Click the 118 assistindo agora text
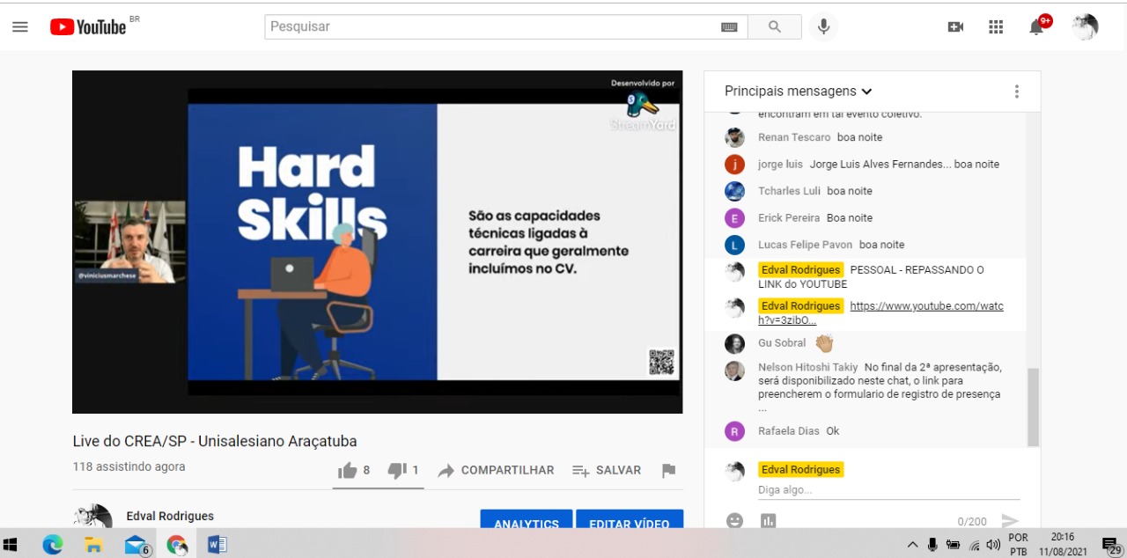The image size is (1127, 558). tap(129, 466)
